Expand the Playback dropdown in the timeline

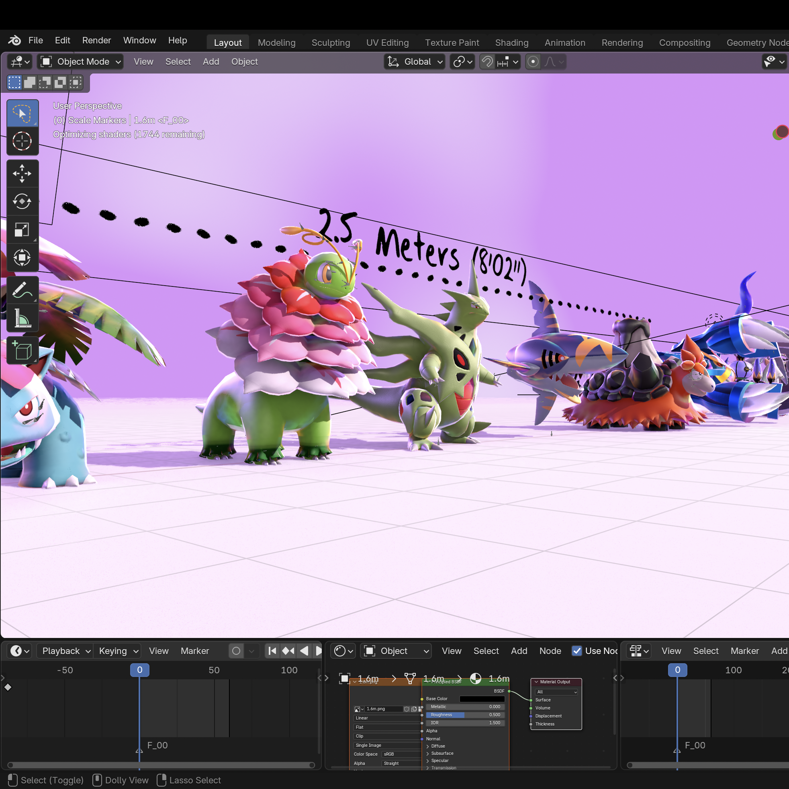[65, 651]
